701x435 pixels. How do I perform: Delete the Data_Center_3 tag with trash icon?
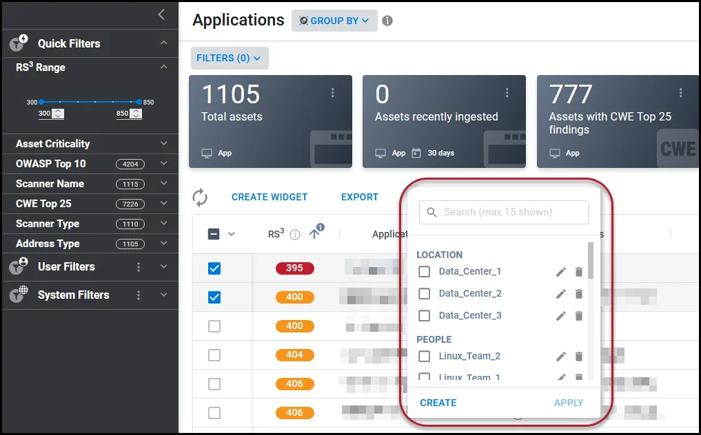[x=579, y=316]
